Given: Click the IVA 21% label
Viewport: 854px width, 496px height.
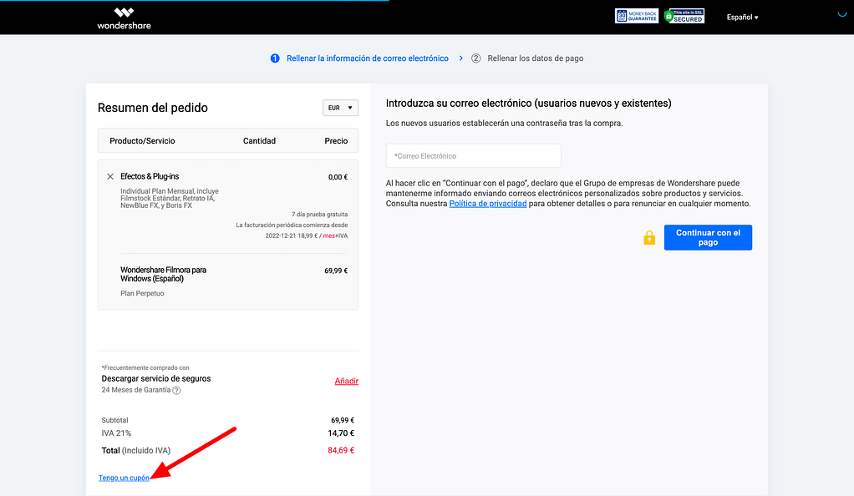Looking at the screenshot, I should tap(116, 433).
